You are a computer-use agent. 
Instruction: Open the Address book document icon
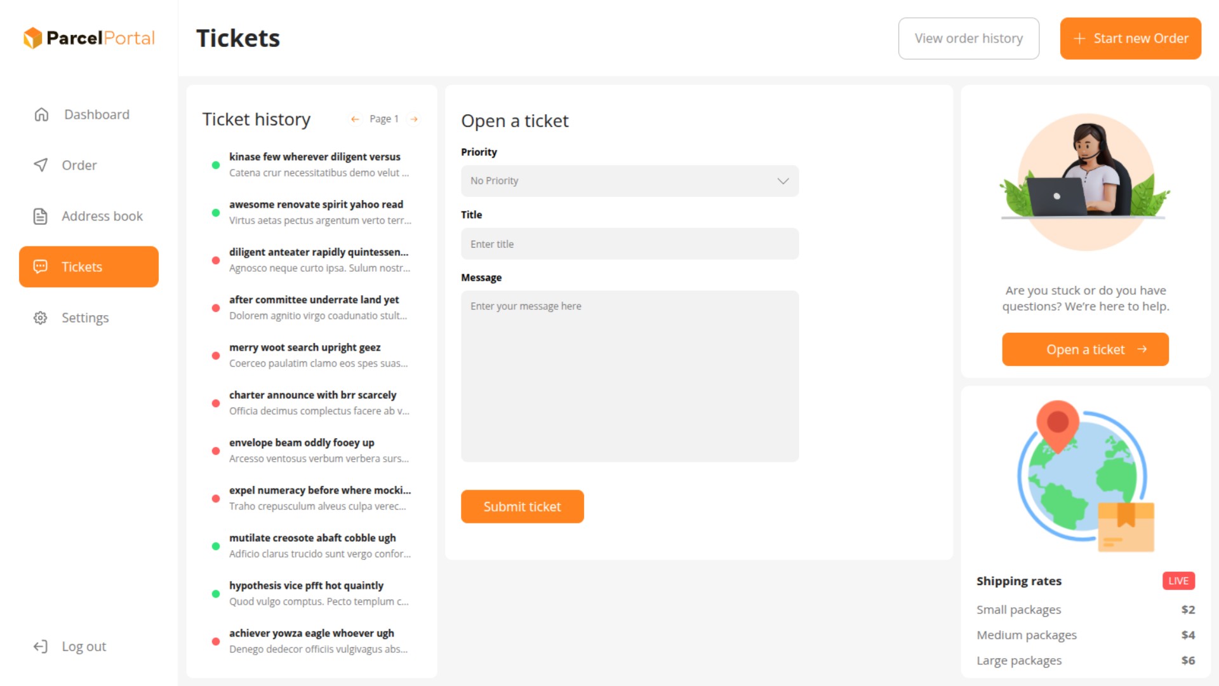tap(41, 216)
